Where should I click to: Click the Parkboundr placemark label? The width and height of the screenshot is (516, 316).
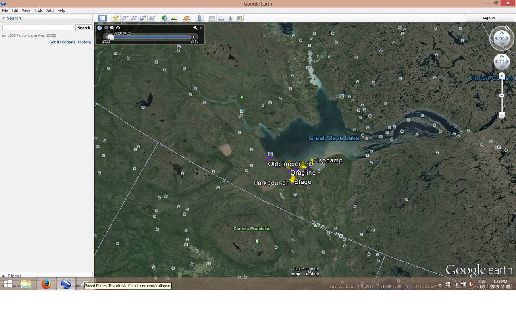(x=271, y=183)
